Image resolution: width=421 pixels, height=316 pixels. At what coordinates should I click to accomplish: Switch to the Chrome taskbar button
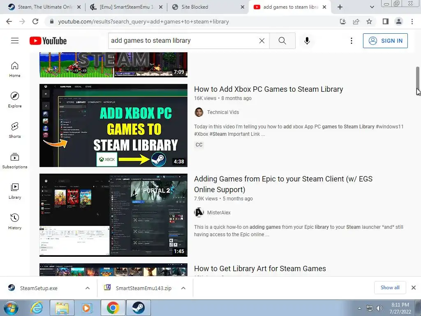[113, 308]
